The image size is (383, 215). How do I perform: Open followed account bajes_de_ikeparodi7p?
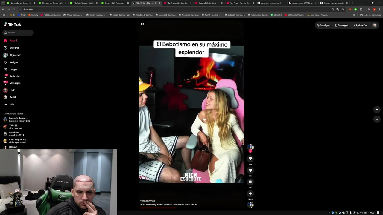(x=17, y=119)
